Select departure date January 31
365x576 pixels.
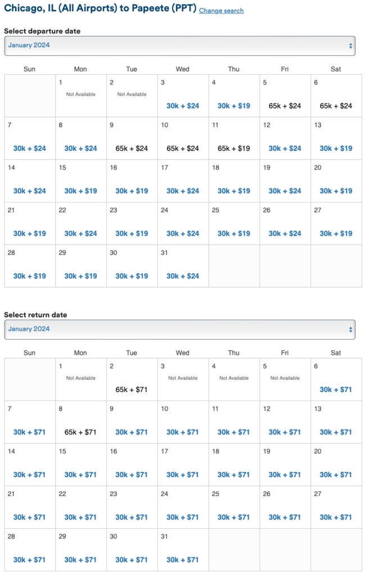pyautogui.click(x=183, y=276)
